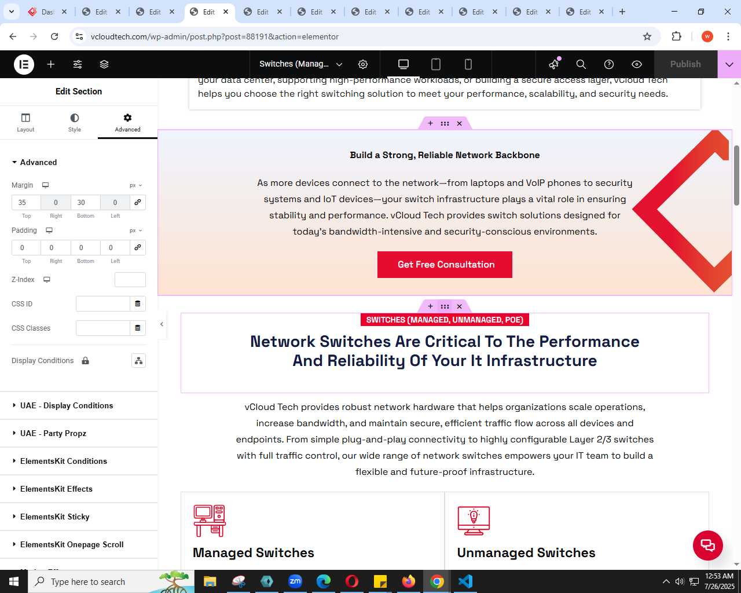The height and width of the screenshot is (593, 741).
Task: Change Margin unit px dropdown
Action: pyautogui.click(x=135, y=185)
